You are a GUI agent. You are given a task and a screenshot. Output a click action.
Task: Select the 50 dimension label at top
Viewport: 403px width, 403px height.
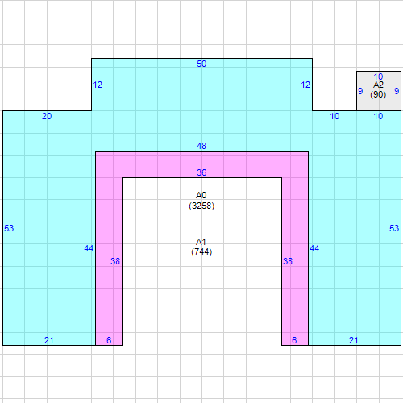pyautogui.click(x=201, y=64)
